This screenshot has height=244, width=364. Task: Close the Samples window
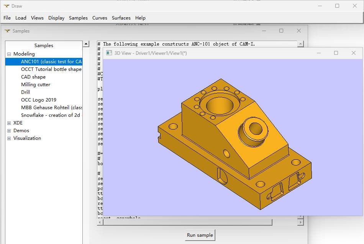299,31
